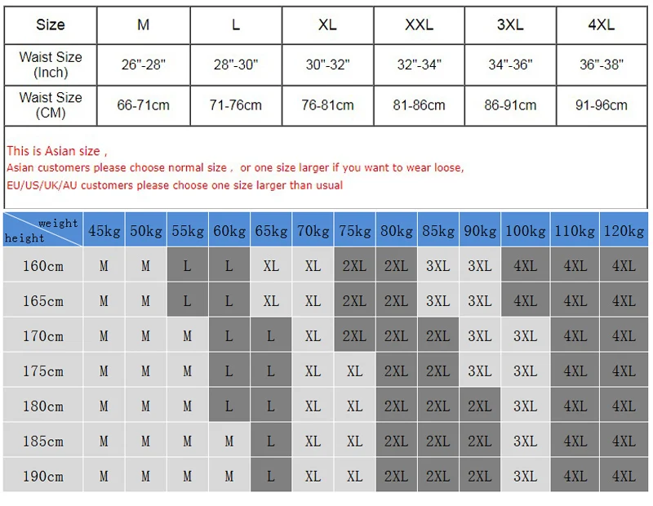The height and width of the screenshot is (506, 653).
Task: Click the blue weight/height corner cell
Action: click(42, 230)
